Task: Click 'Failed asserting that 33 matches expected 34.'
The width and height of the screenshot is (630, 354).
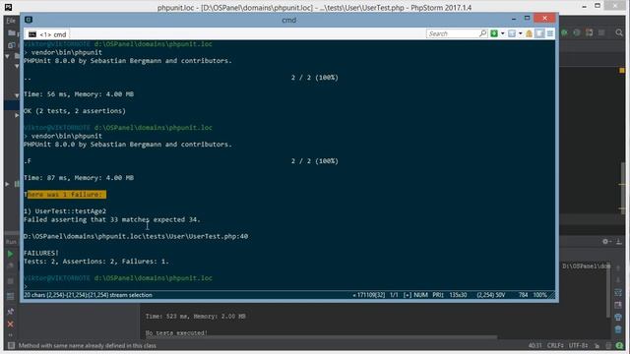Action: (x=111, y=219)
